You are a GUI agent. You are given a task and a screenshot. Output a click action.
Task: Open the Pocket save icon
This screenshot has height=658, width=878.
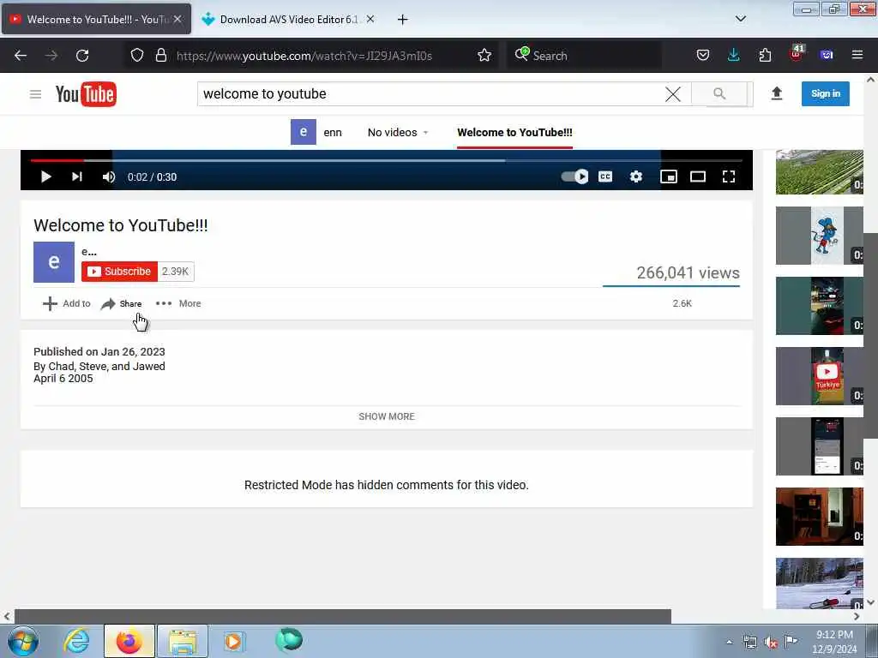pyautogui.click(x=703, y=56)
